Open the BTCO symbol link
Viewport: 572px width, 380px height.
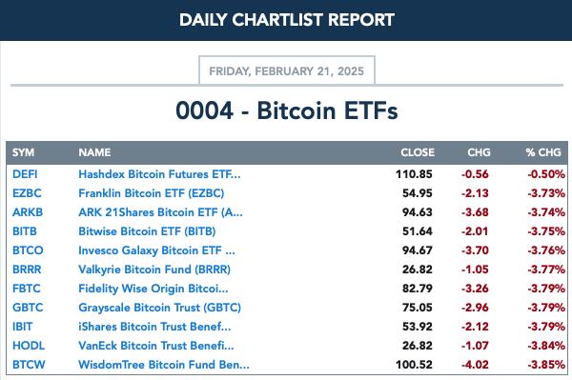point(28,250)
